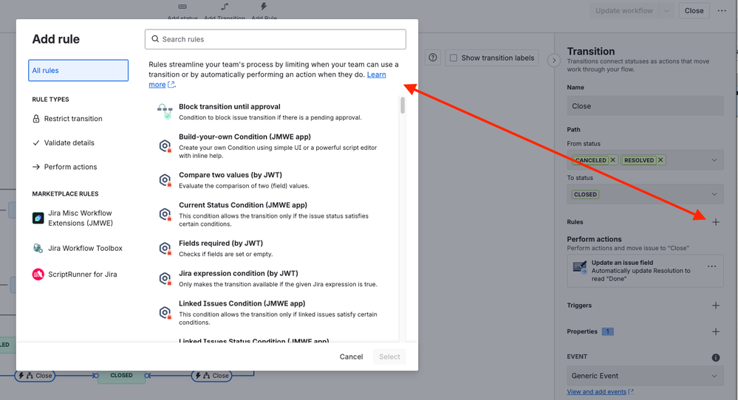Add a new rule with Rules plus icon
Viewport: 738px width, 400px height.
(715, 222)
